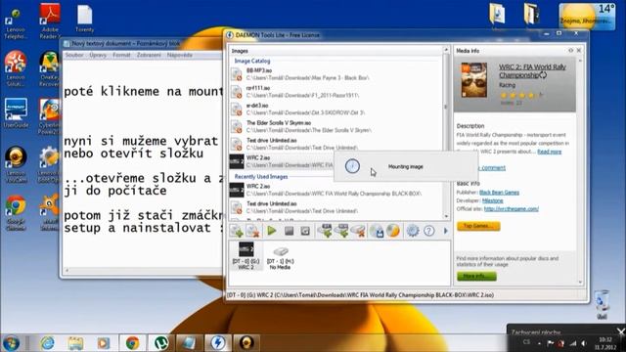Screen dimensions: 626x352
Task: Open Soubor menu in Notepad
Action: tap(74, 55)
